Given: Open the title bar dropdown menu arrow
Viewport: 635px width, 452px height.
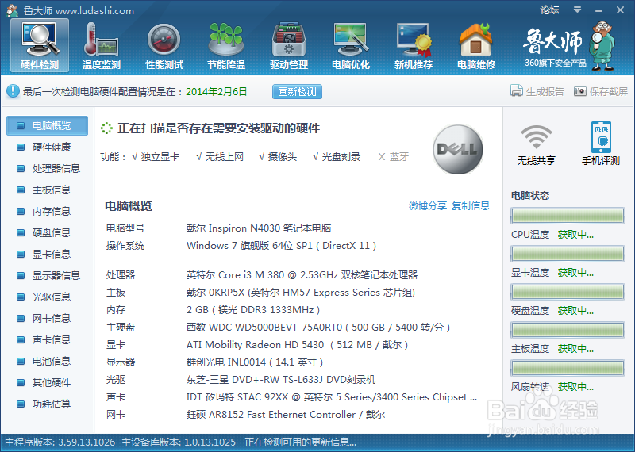Looking at the screenshot, I should (x=578, y=10).
